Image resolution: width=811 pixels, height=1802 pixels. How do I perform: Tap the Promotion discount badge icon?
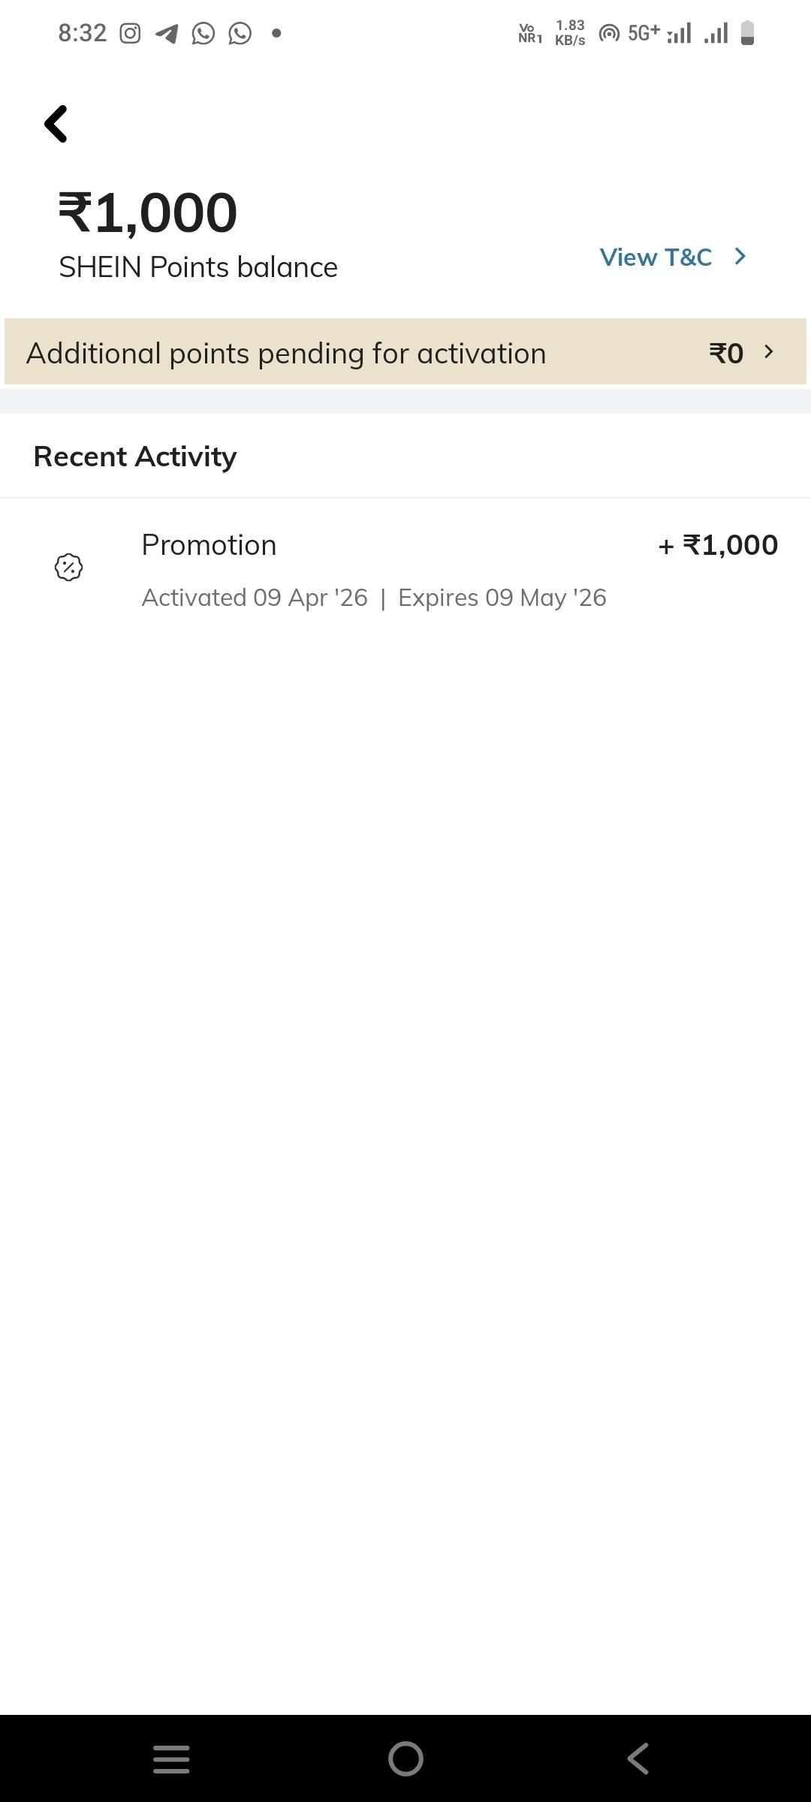coord(68,568)
